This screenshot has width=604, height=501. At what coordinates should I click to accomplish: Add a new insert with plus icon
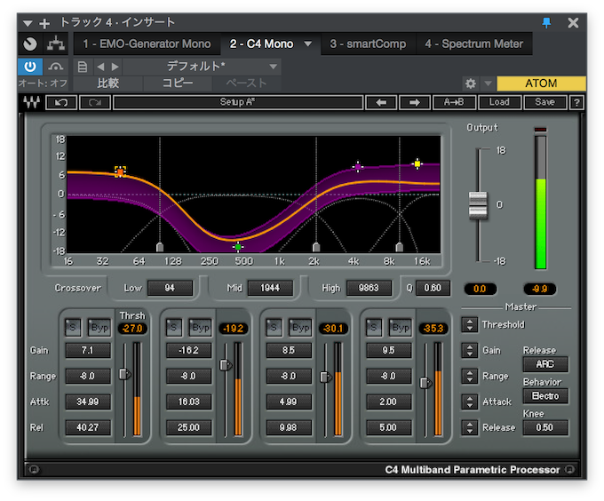pos(44,23)
